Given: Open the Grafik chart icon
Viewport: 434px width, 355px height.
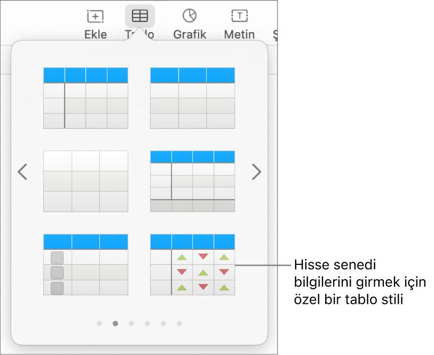Looking at the screenshot, I should (x=190, y=16).
